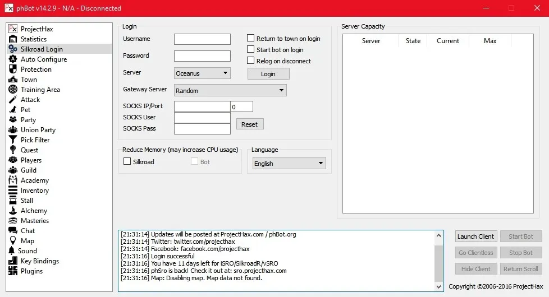Click the Masteries books icon
This screenshot has height=297, width=549.
click(x=13, y=220)
